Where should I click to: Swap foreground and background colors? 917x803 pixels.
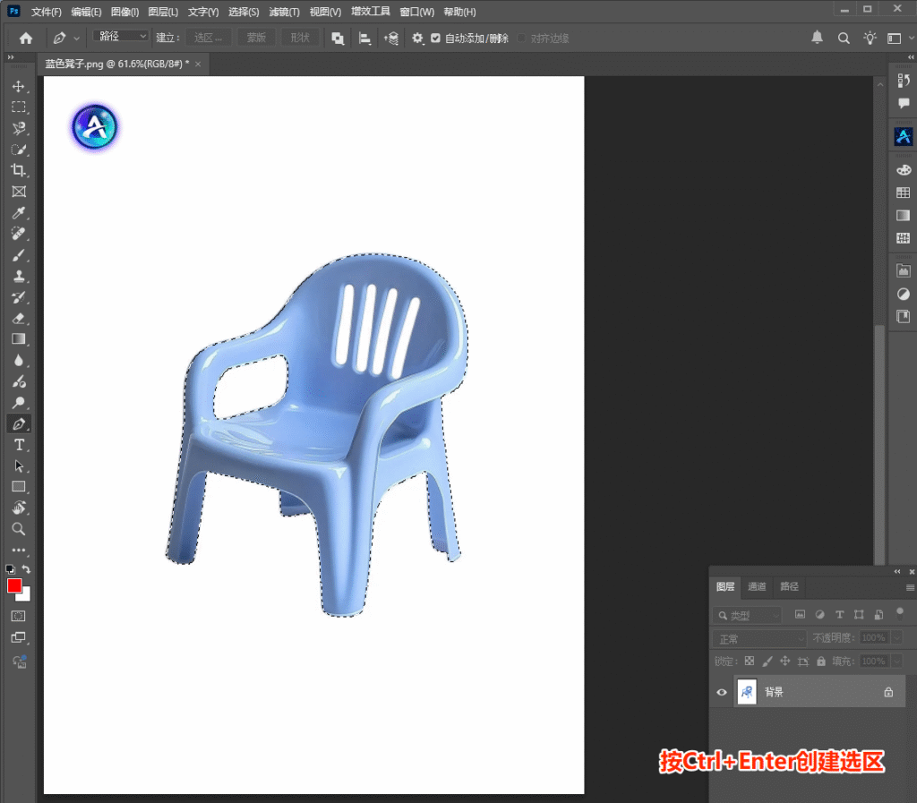pyautogui.click(x=26, y=568)
